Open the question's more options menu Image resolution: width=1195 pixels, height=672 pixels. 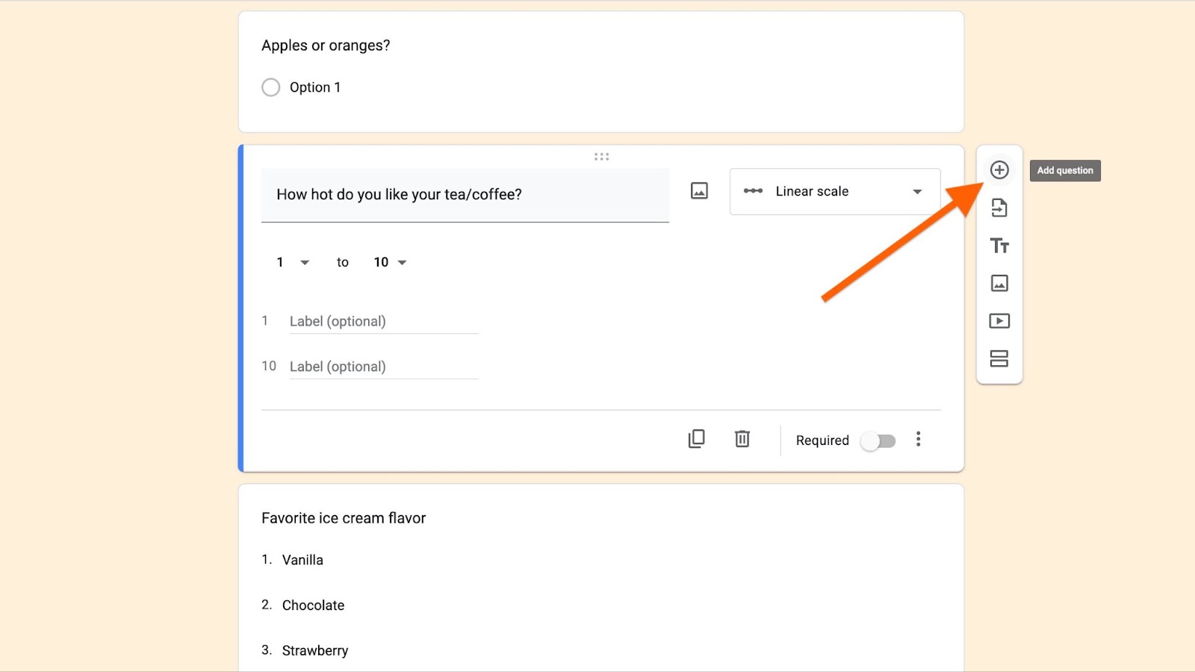919,439
